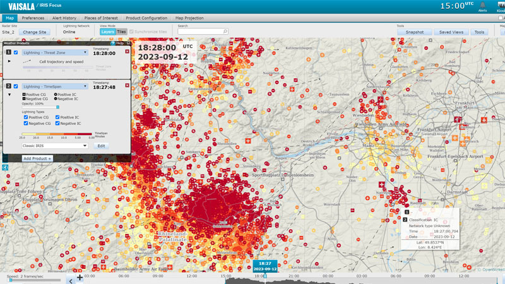Uncheck the Negative IC lightning type
This screenshot has width=505, height=284.
58,124
